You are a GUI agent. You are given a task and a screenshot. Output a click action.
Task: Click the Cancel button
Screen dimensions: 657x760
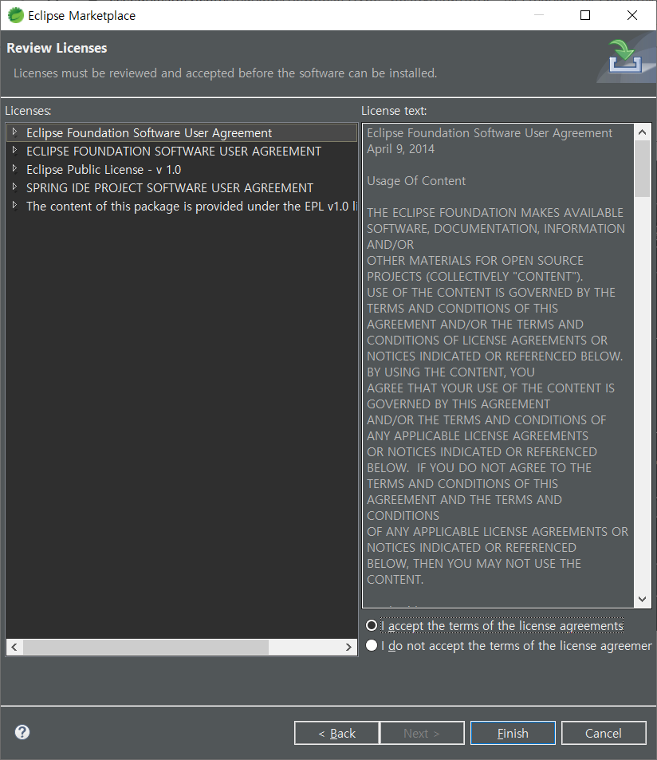click(x=604, y=733)
